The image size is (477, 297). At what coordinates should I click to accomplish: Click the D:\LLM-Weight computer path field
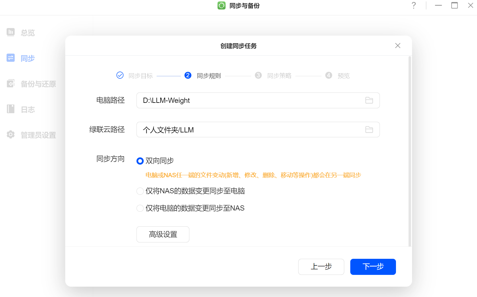[247, 100]
